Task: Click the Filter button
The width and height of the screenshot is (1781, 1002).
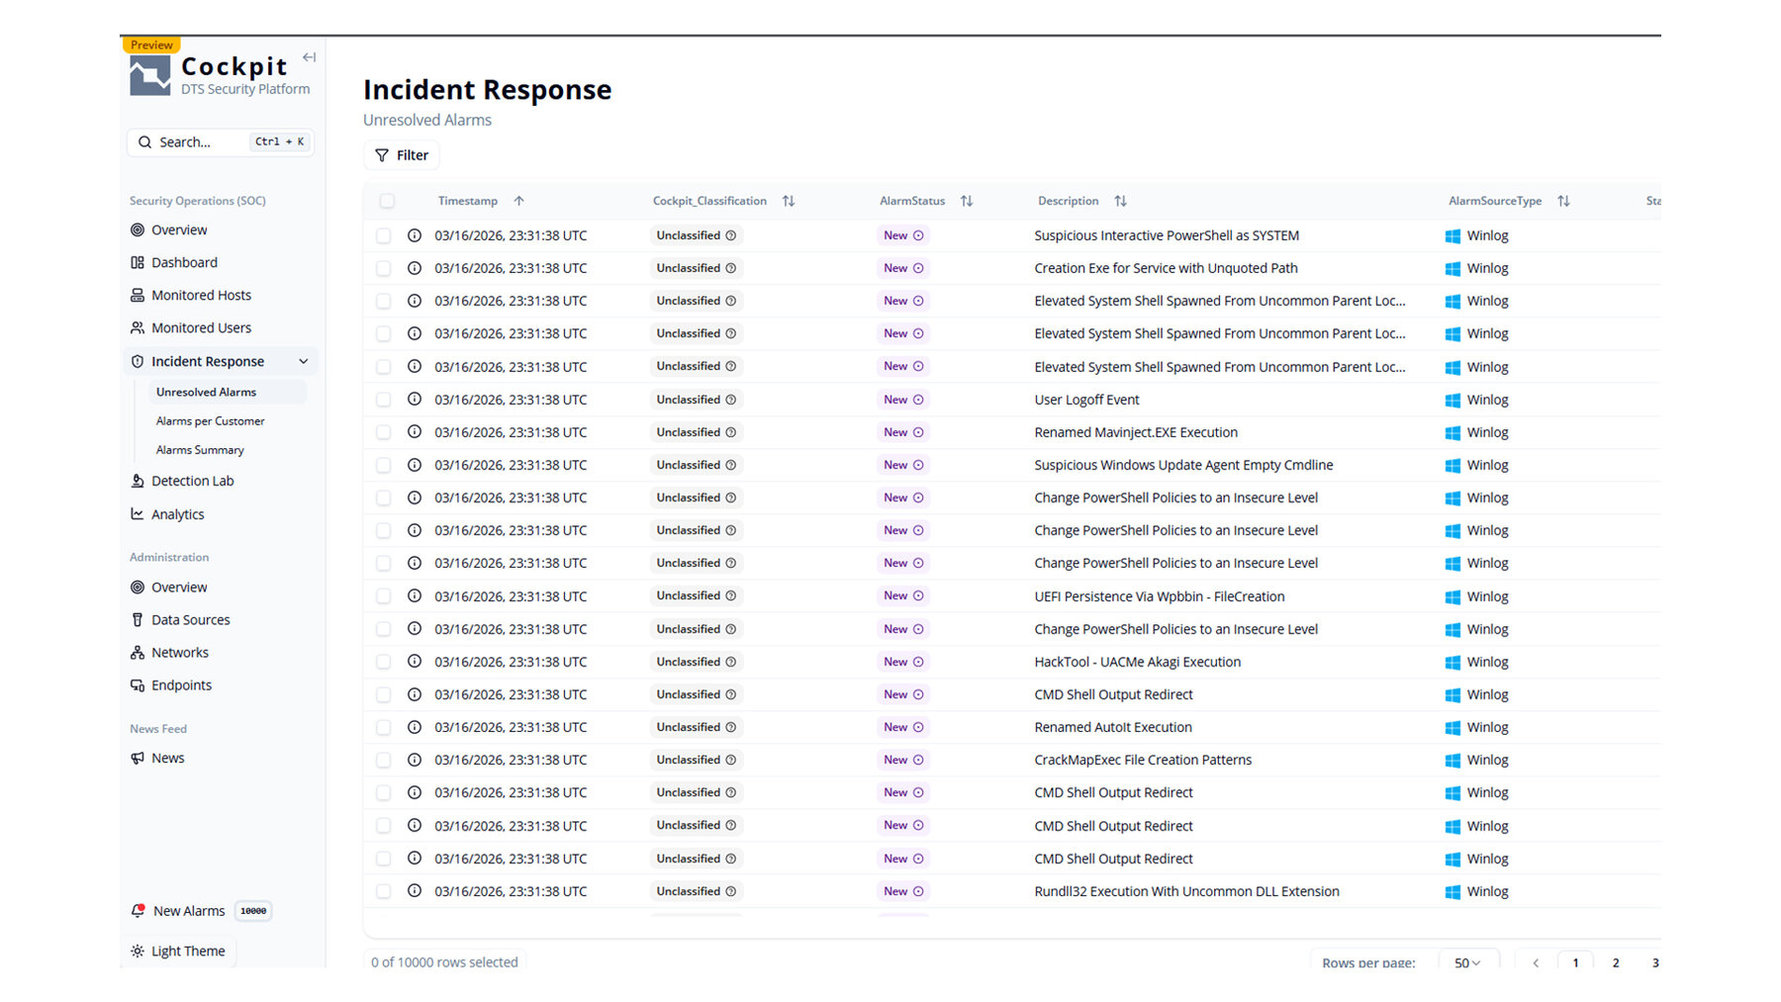Action: click(402, 155)
